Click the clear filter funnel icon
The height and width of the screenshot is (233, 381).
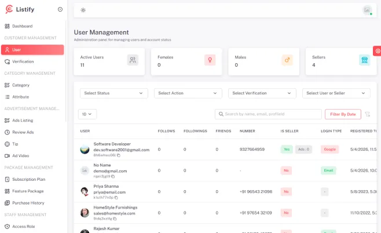(x=367, y=114)
